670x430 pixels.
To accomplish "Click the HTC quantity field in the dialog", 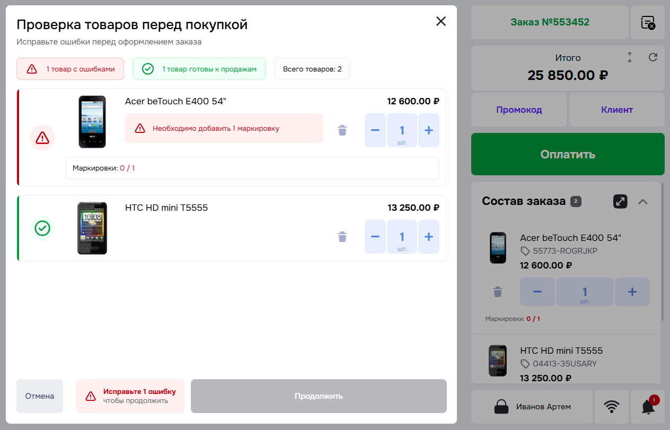I will pyautogui.click(x=402, y=237).
